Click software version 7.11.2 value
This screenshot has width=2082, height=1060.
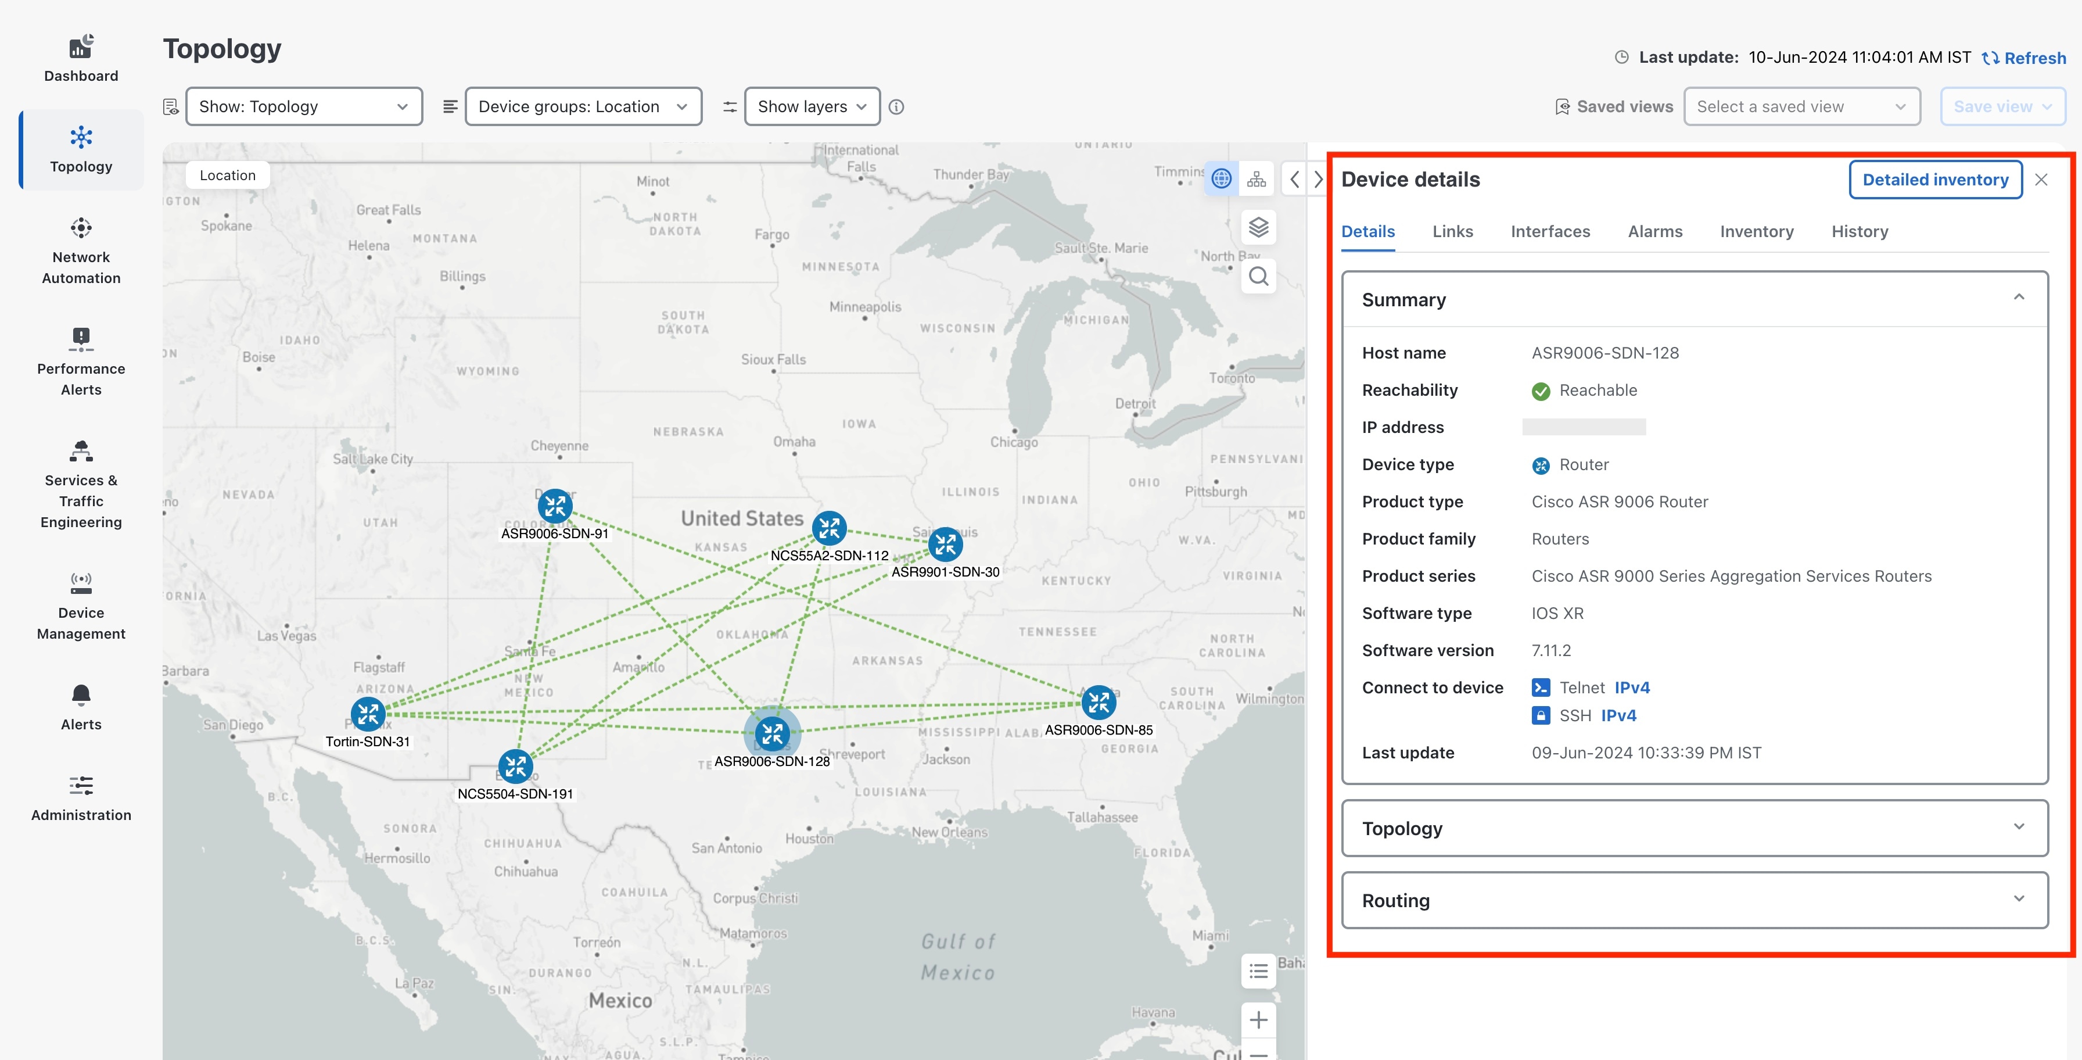coord(1551,651)
